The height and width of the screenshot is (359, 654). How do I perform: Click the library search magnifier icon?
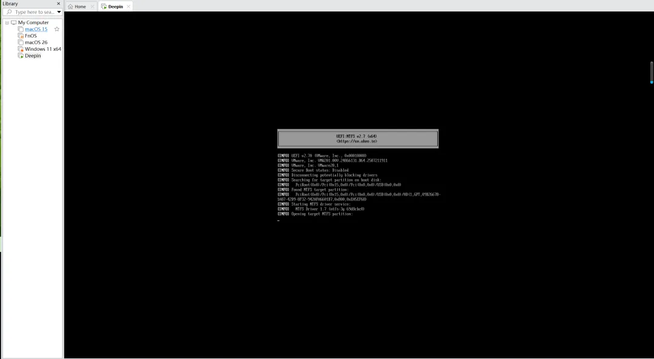tap(9, 12)
